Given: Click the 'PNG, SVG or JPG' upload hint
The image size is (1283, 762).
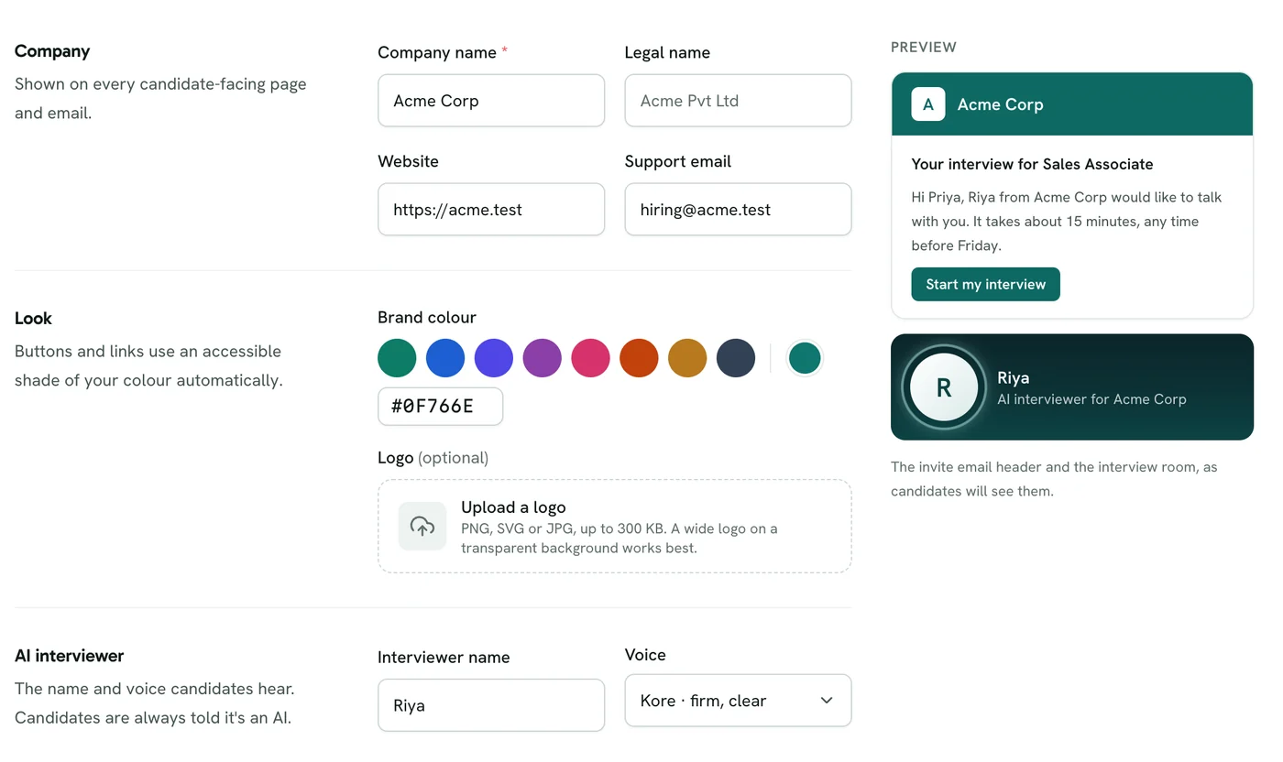Looking at the screenshot, I should (619, 539).
